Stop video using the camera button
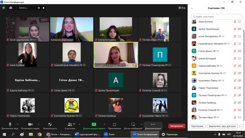 point(30,126)
